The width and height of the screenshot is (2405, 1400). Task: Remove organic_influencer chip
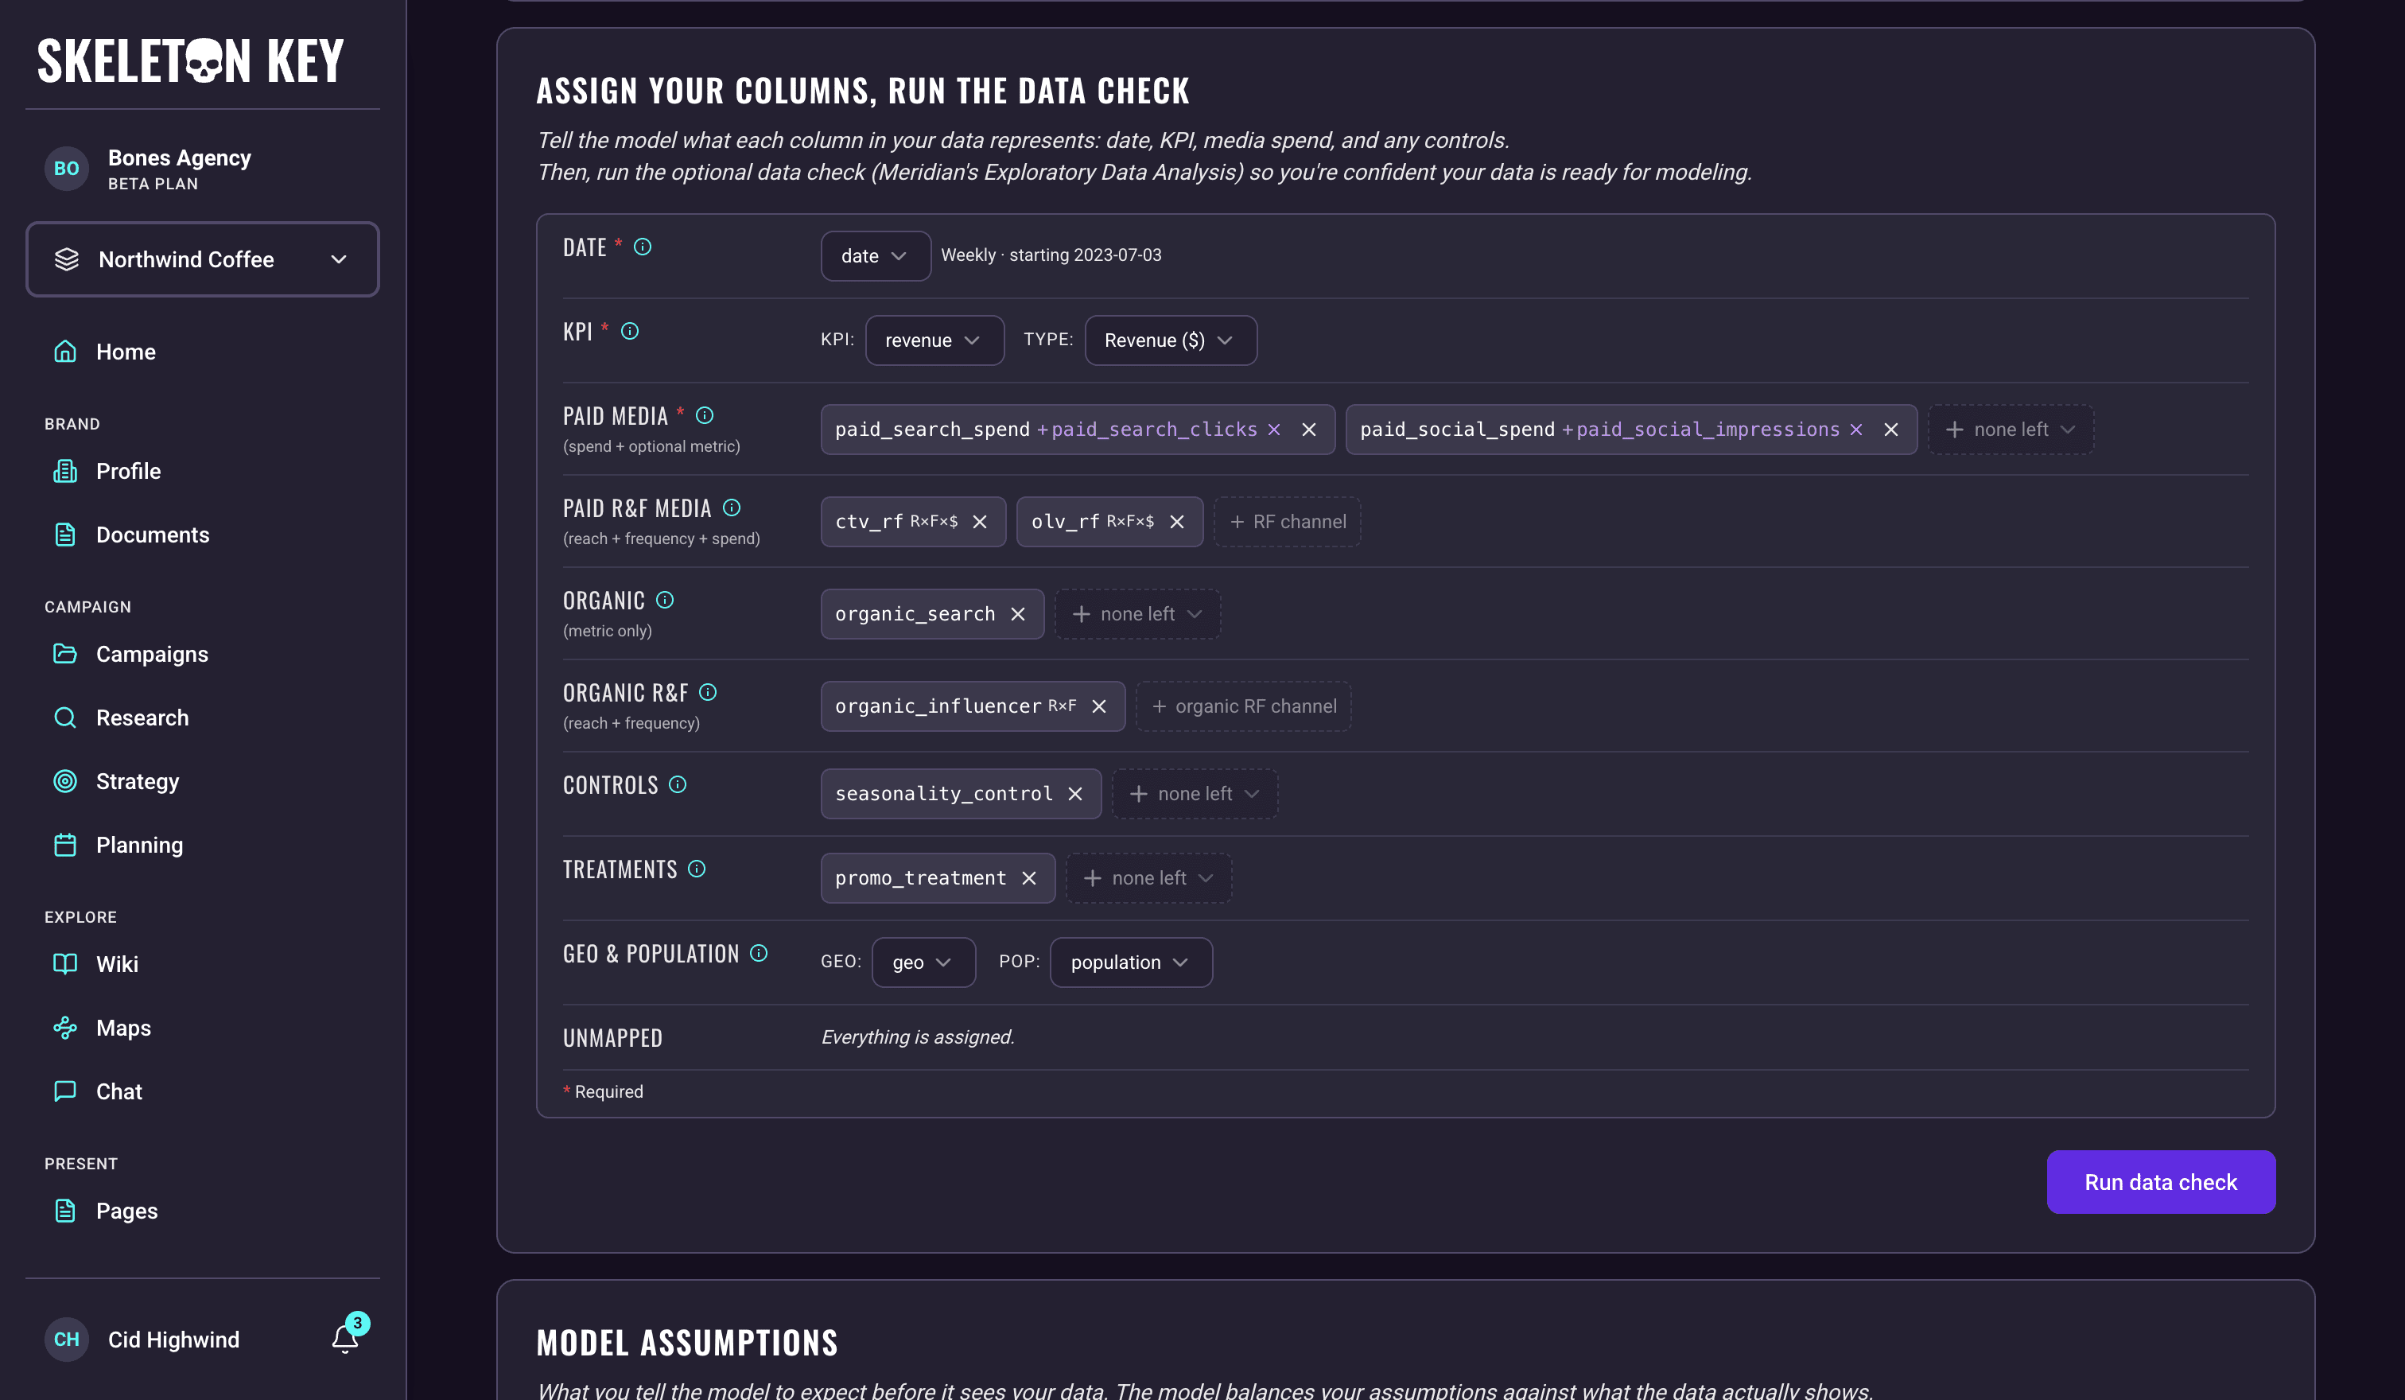1099,706
